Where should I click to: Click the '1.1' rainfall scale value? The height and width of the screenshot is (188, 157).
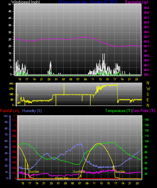point(14,120)
